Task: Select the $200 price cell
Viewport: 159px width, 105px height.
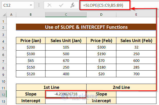Action: coord(31,47)
